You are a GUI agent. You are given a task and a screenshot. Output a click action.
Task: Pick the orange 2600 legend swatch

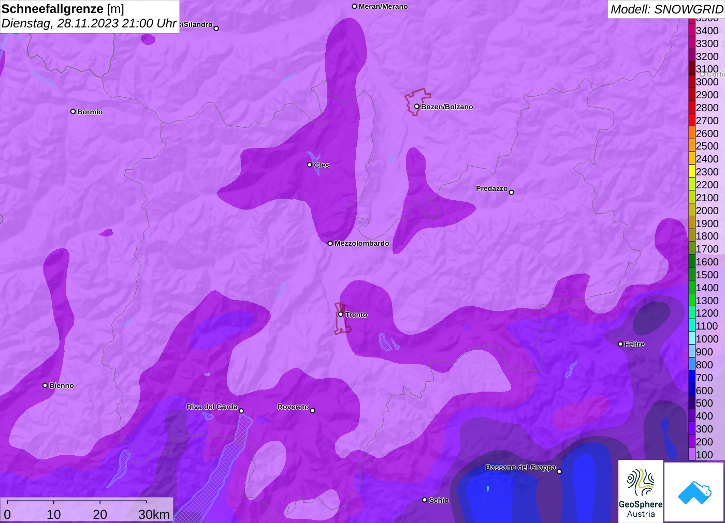(x=692, y=133)
